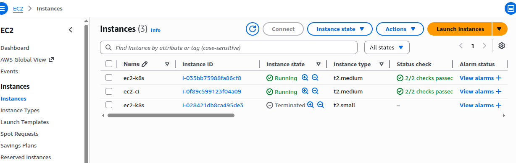Viewport: 516px width, 163px height.
Task: Click the edit pencil icon next to Name
Action: click(x=145, y=64)
